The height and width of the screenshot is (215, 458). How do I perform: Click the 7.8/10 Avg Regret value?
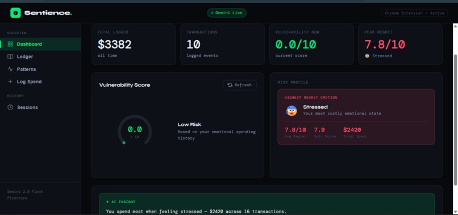click(x=295, y=130)
